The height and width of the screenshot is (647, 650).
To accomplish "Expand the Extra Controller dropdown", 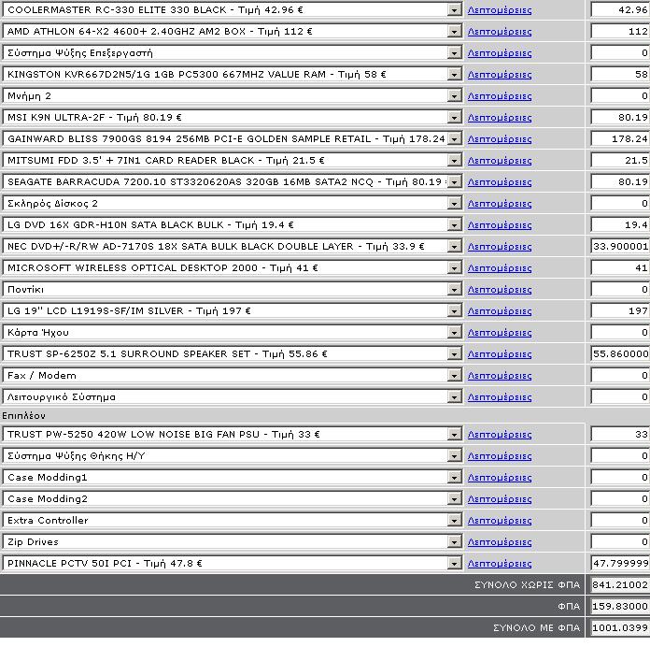I will tap(233, 521).
